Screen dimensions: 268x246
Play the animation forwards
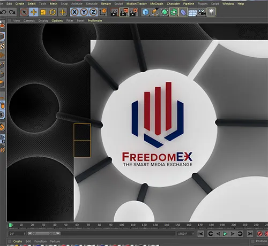point(225,234)
